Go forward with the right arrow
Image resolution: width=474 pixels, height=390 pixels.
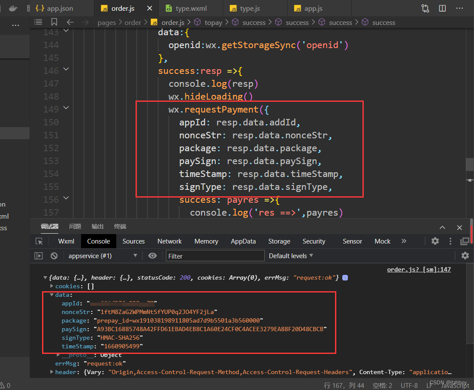pyautogui.click(x=85, y=22)
